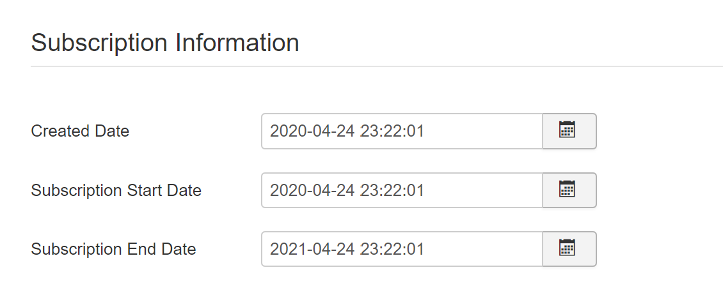Click the Subscription Start Date label
723x286 pixels.
point(116,190)
